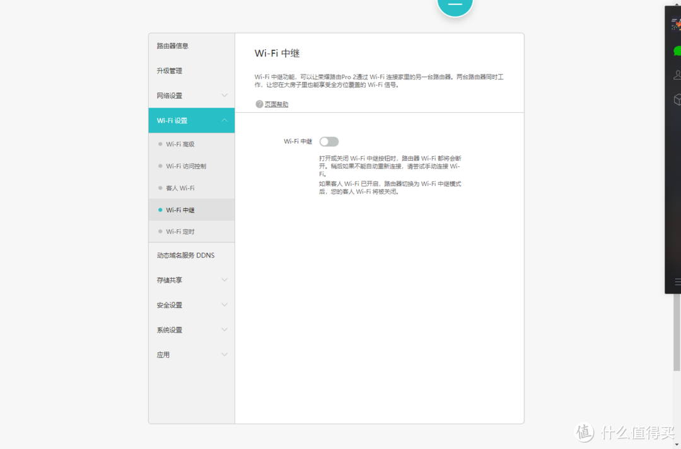Select the Wi-Fi 中继 submenu item
This screenshot has width=681, height=449.
(192, 210)
